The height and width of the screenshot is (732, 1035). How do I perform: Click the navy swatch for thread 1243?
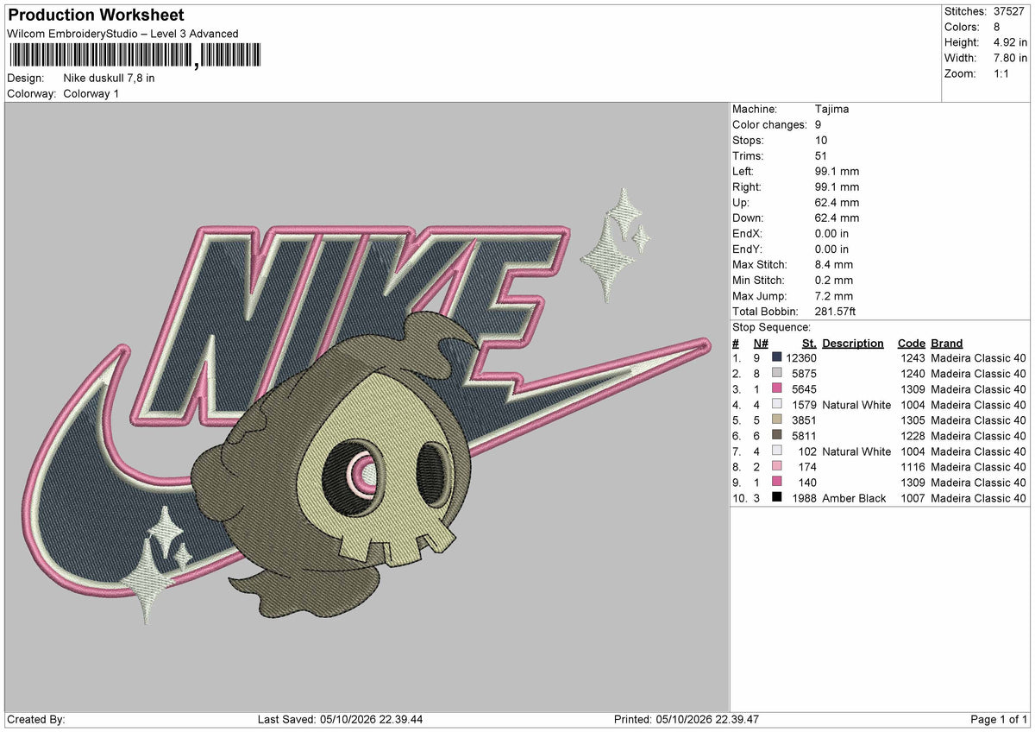777,358
